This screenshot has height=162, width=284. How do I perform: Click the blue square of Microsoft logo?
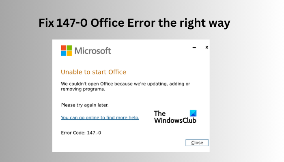click(64, 53)
